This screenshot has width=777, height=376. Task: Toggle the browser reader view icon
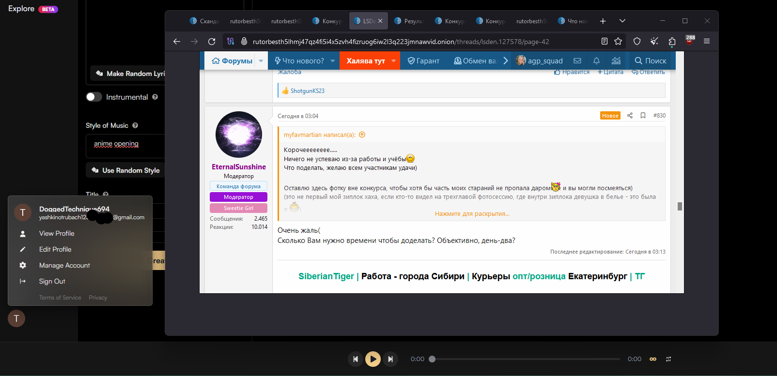[x=604, y=42]
